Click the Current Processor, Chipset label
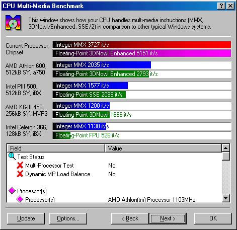 click(x=28, y=49)
